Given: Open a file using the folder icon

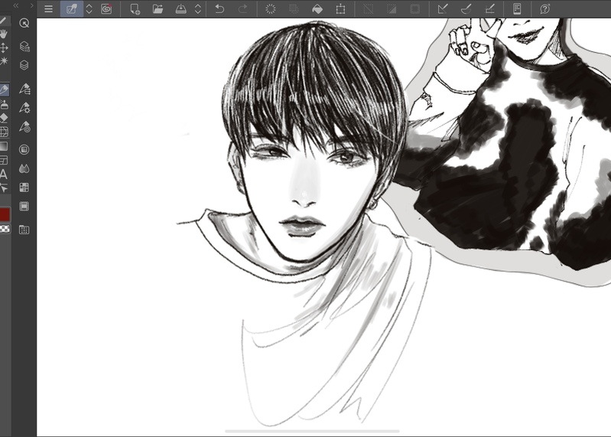Looking at the screenshot, I should click(x=158, y=8).
